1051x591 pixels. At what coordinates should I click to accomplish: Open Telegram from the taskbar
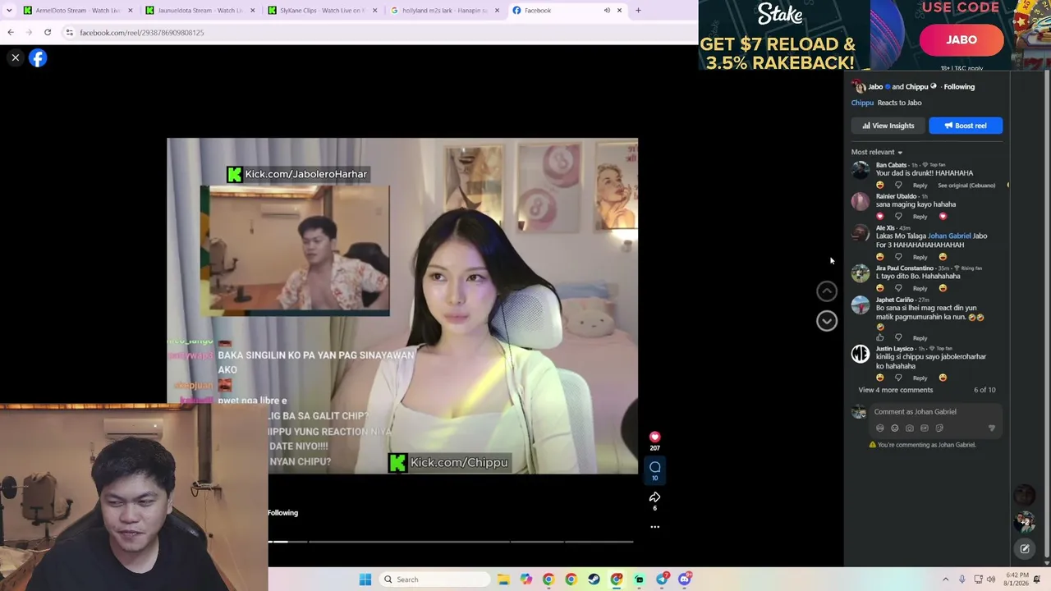(x=662, y=580)
